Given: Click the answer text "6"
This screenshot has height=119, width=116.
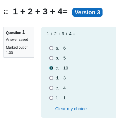Looking at the screenshot, I should 64,48.
